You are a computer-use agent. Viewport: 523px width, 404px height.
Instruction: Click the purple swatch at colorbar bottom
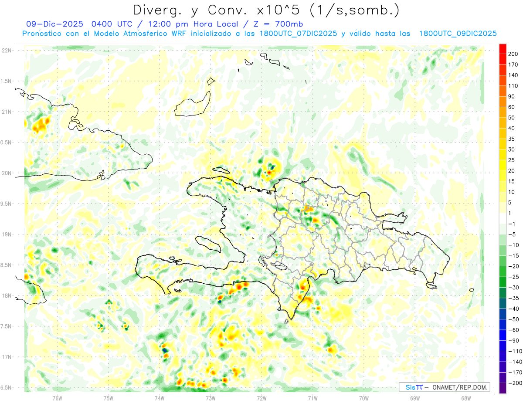pos(503,388)
